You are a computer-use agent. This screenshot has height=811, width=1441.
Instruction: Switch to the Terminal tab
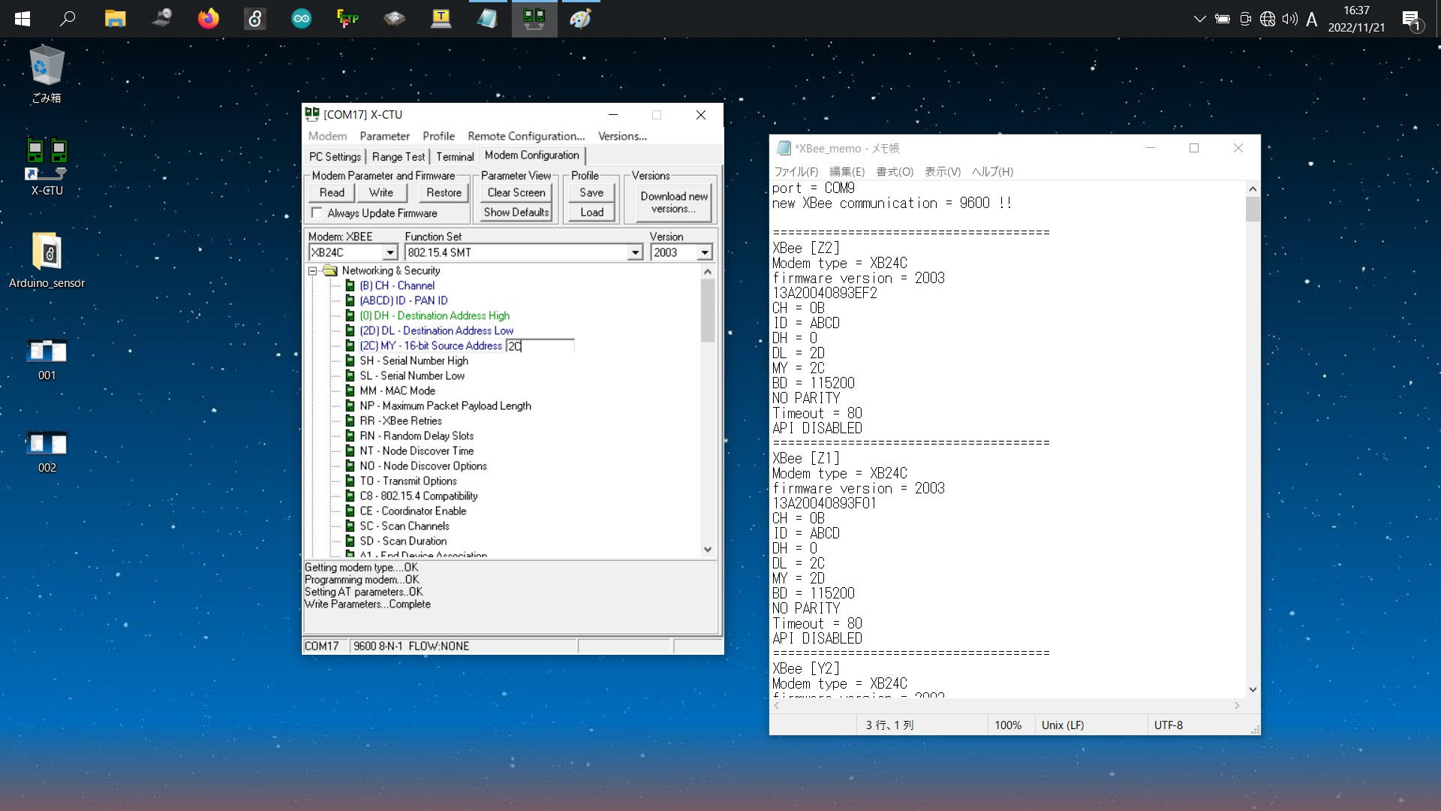pyautogui.click(x=455, y=156)
